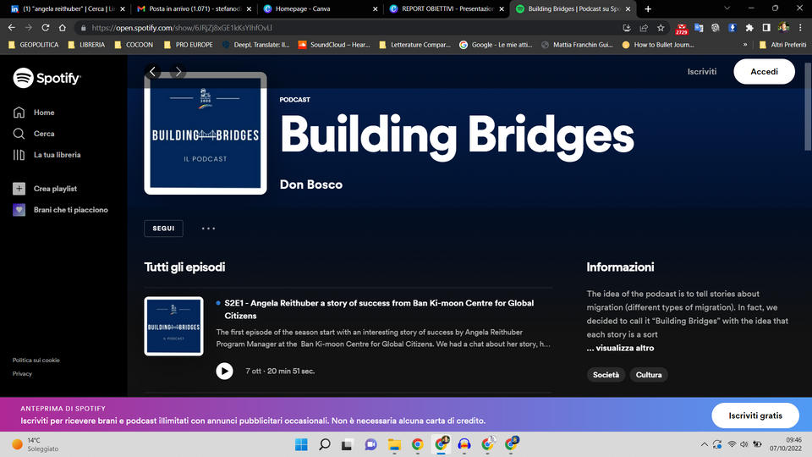Open PRO EUROPE bookmark folder
The width and height of the screenshot is (812, 457).
(x=188, y=45)
